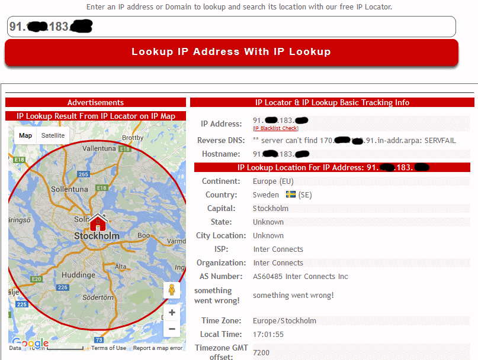Click the E20 road shield on map

coord(37,279)
